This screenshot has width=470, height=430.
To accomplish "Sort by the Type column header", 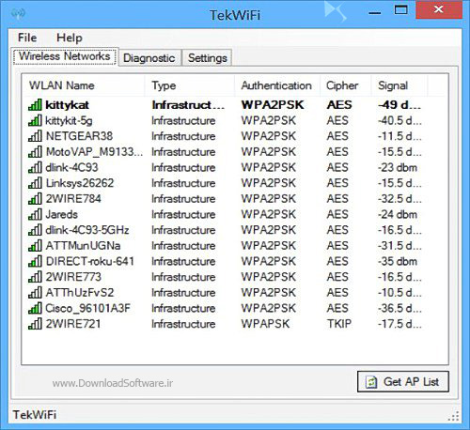I will (x=190, y=85).
